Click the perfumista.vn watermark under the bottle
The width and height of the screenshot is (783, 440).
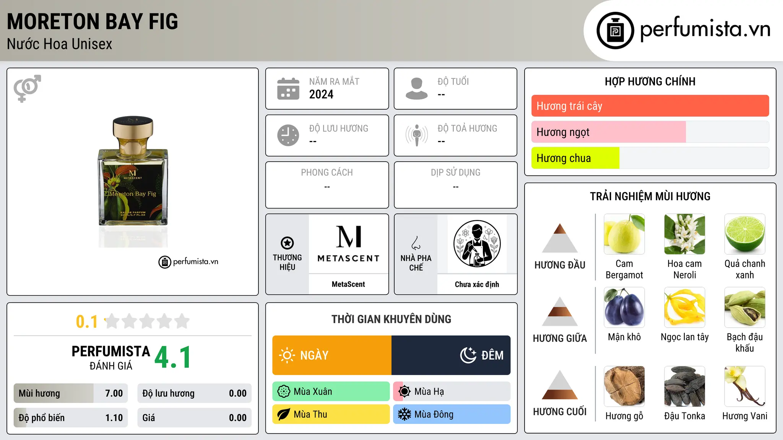click(x=188, y=262)
